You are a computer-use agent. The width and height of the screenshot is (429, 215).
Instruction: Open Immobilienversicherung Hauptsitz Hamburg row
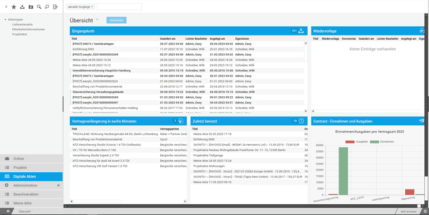188,71
